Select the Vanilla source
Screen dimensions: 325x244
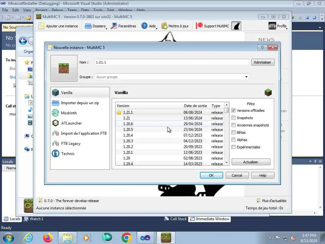80,92
